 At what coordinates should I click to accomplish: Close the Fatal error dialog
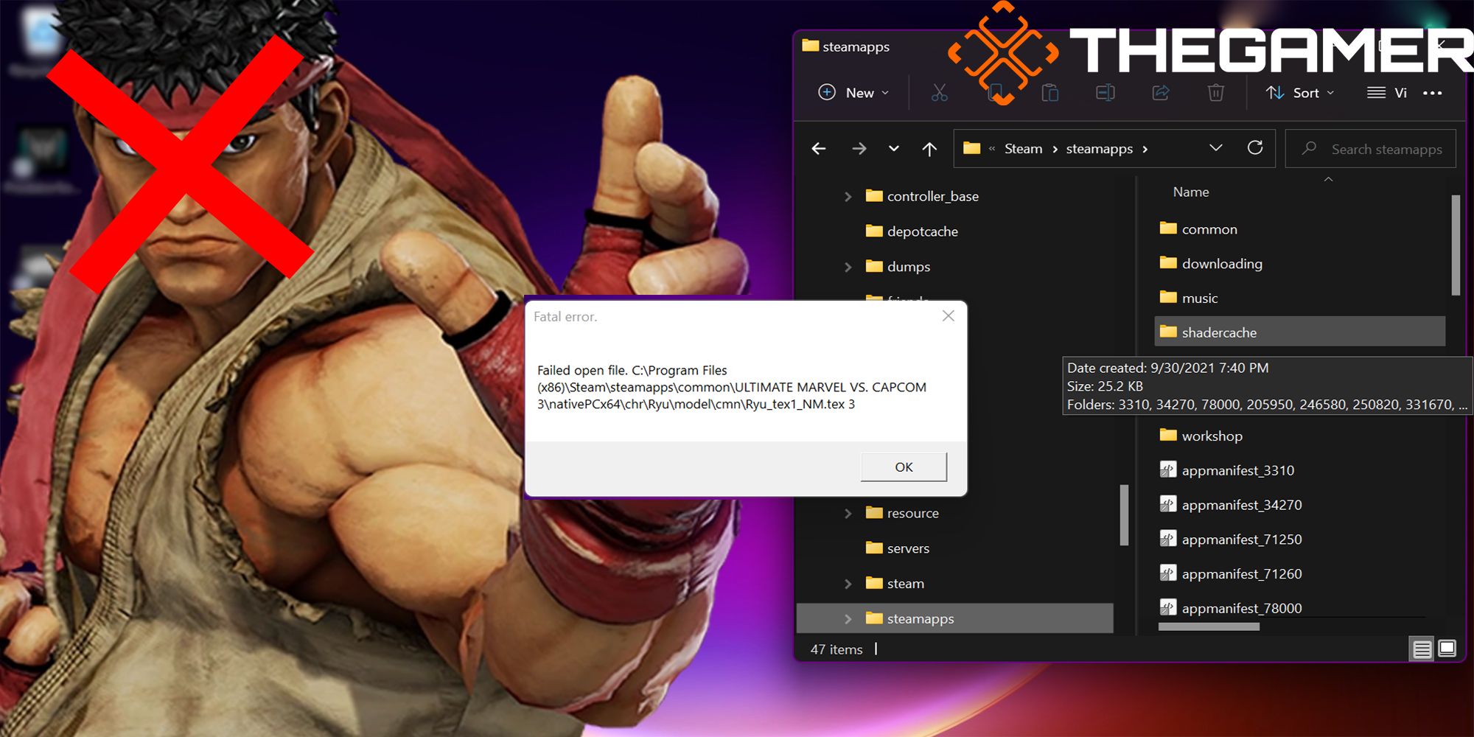pos(949,316)
